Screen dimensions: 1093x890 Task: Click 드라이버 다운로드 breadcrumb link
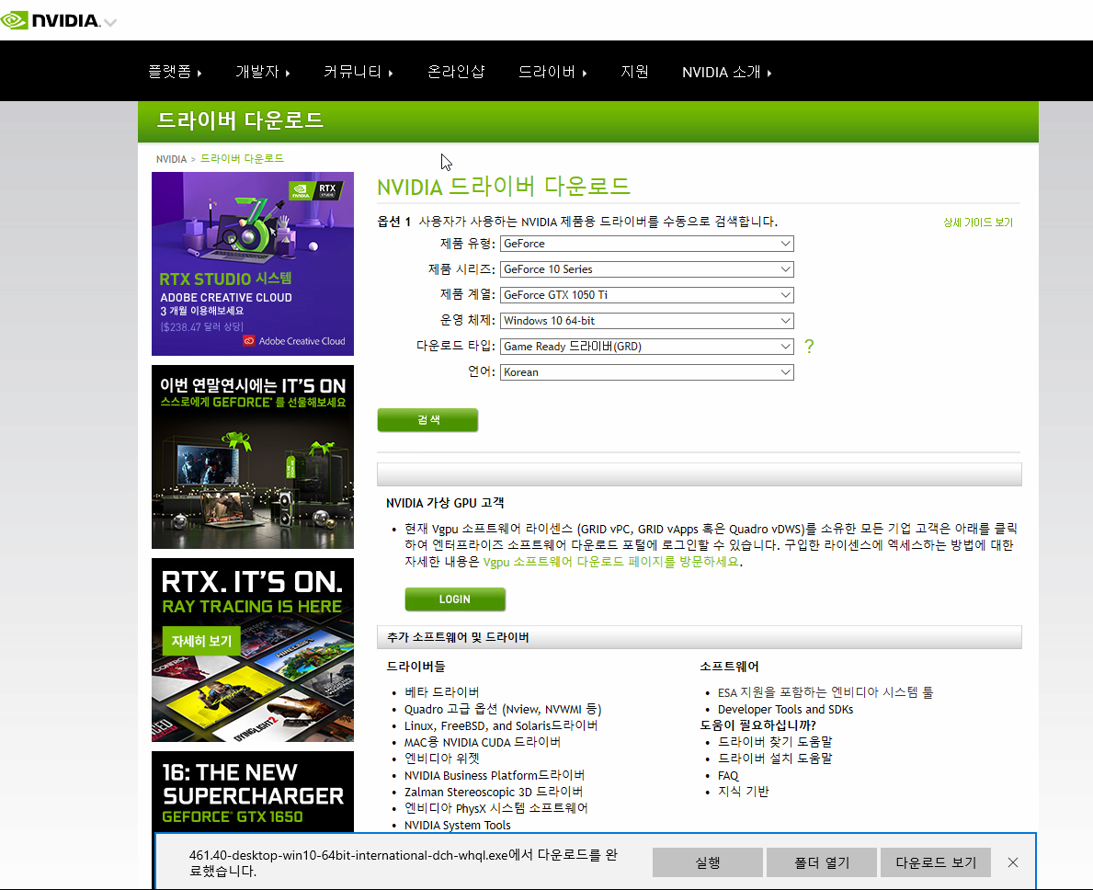click(242, 159)
